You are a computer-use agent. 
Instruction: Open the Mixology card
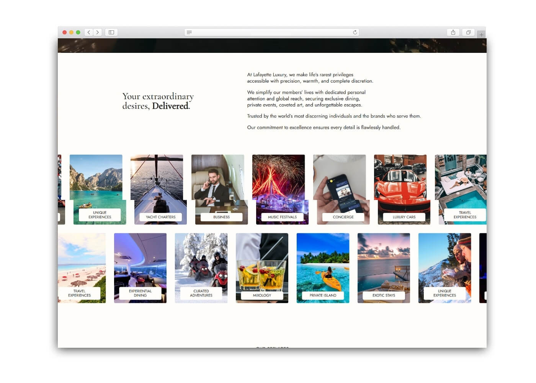tap(262, 268)
